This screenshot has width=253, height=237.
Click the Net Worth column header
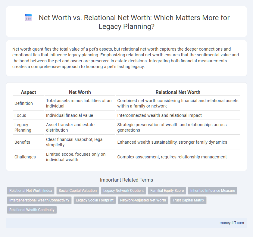[x=80, y=92]
